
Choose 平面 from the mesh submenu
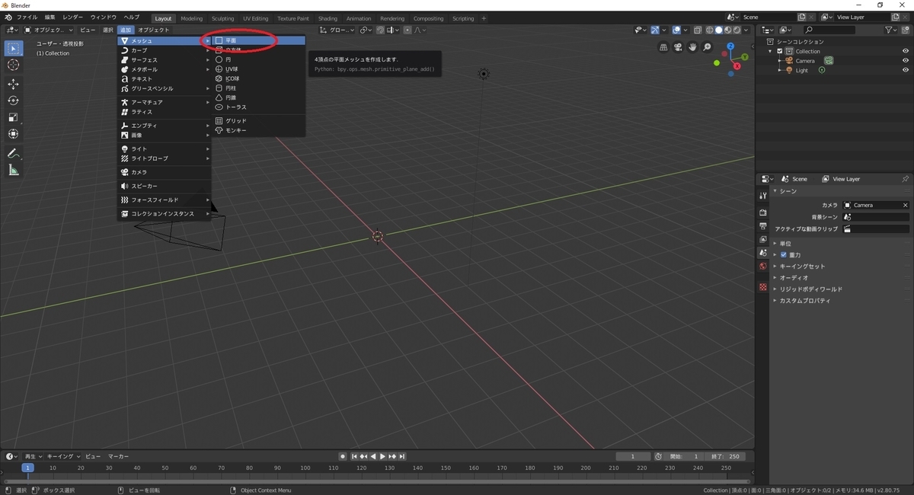click(x=258, y=40)
